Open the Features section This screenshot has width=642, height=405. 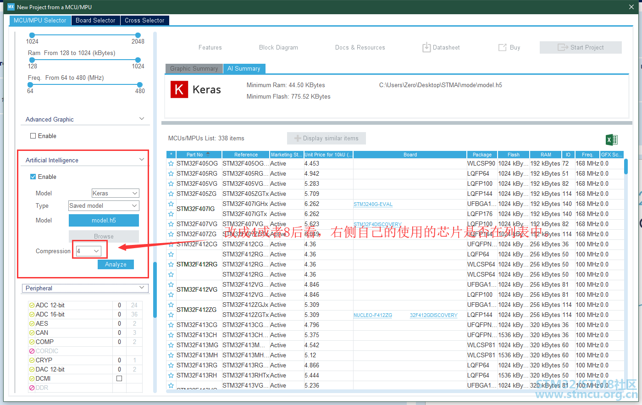tap(210, 48)
